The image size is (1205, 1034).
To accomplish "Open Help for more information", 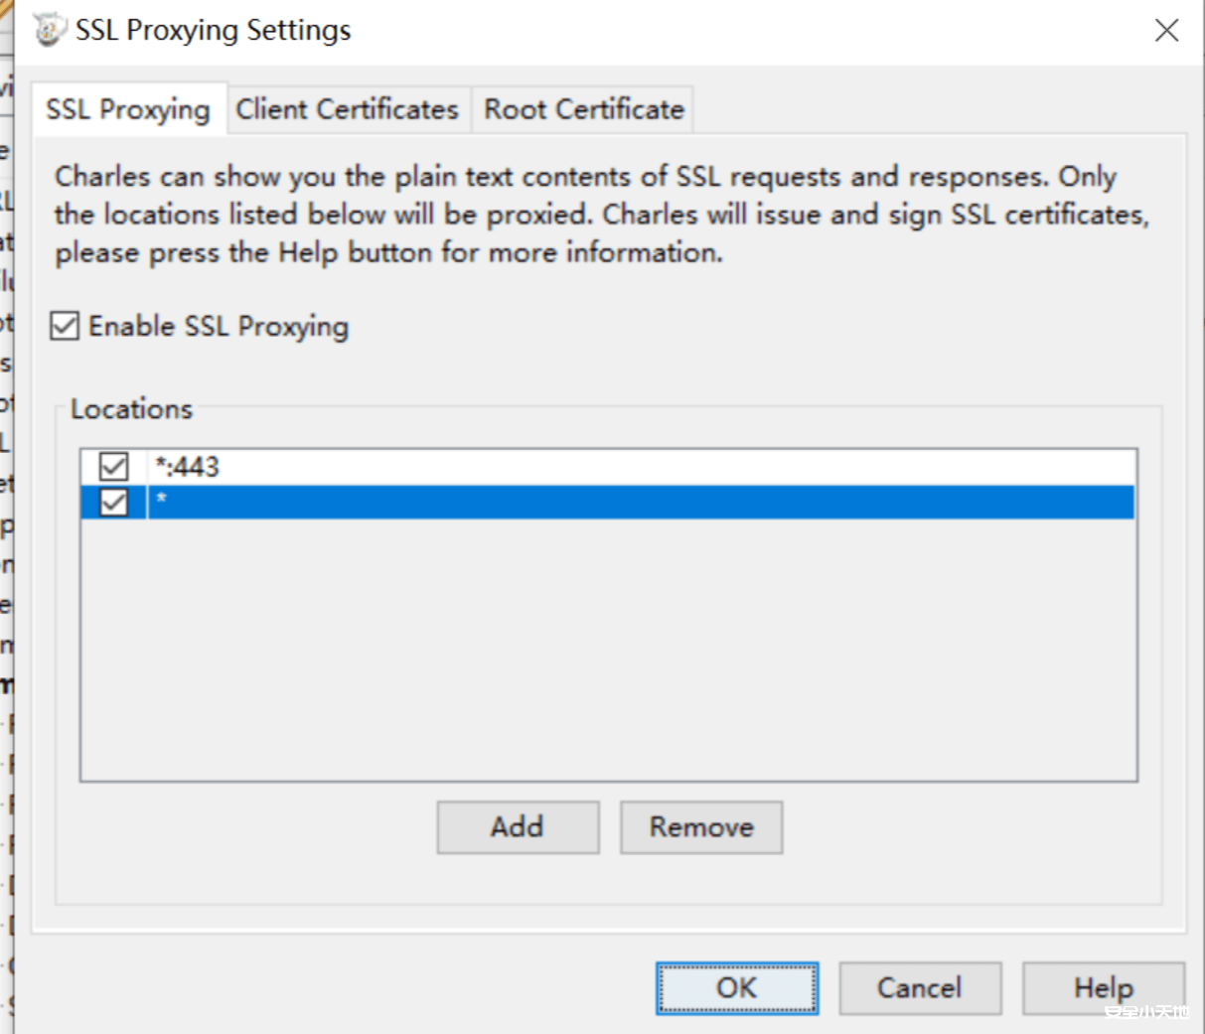I will pyautogui.click(x=1103, y=988).
